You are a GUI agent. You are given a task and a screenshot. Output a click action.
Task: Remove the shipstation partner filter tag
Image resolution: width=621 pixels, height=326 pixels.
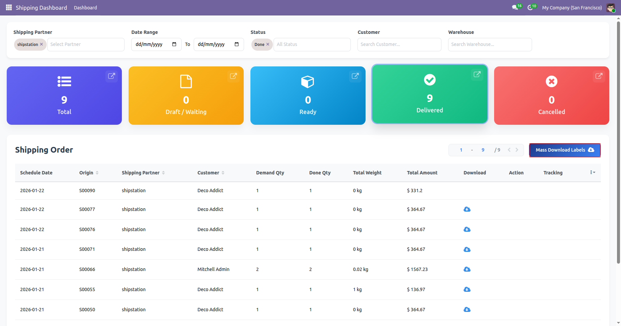coord(42,44)
